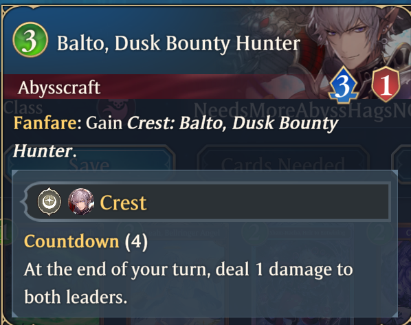The image size is (411, 325).
Task: Click the card name Balto, Dusk Bounty Hunter
Action: [x=179, y=43]
